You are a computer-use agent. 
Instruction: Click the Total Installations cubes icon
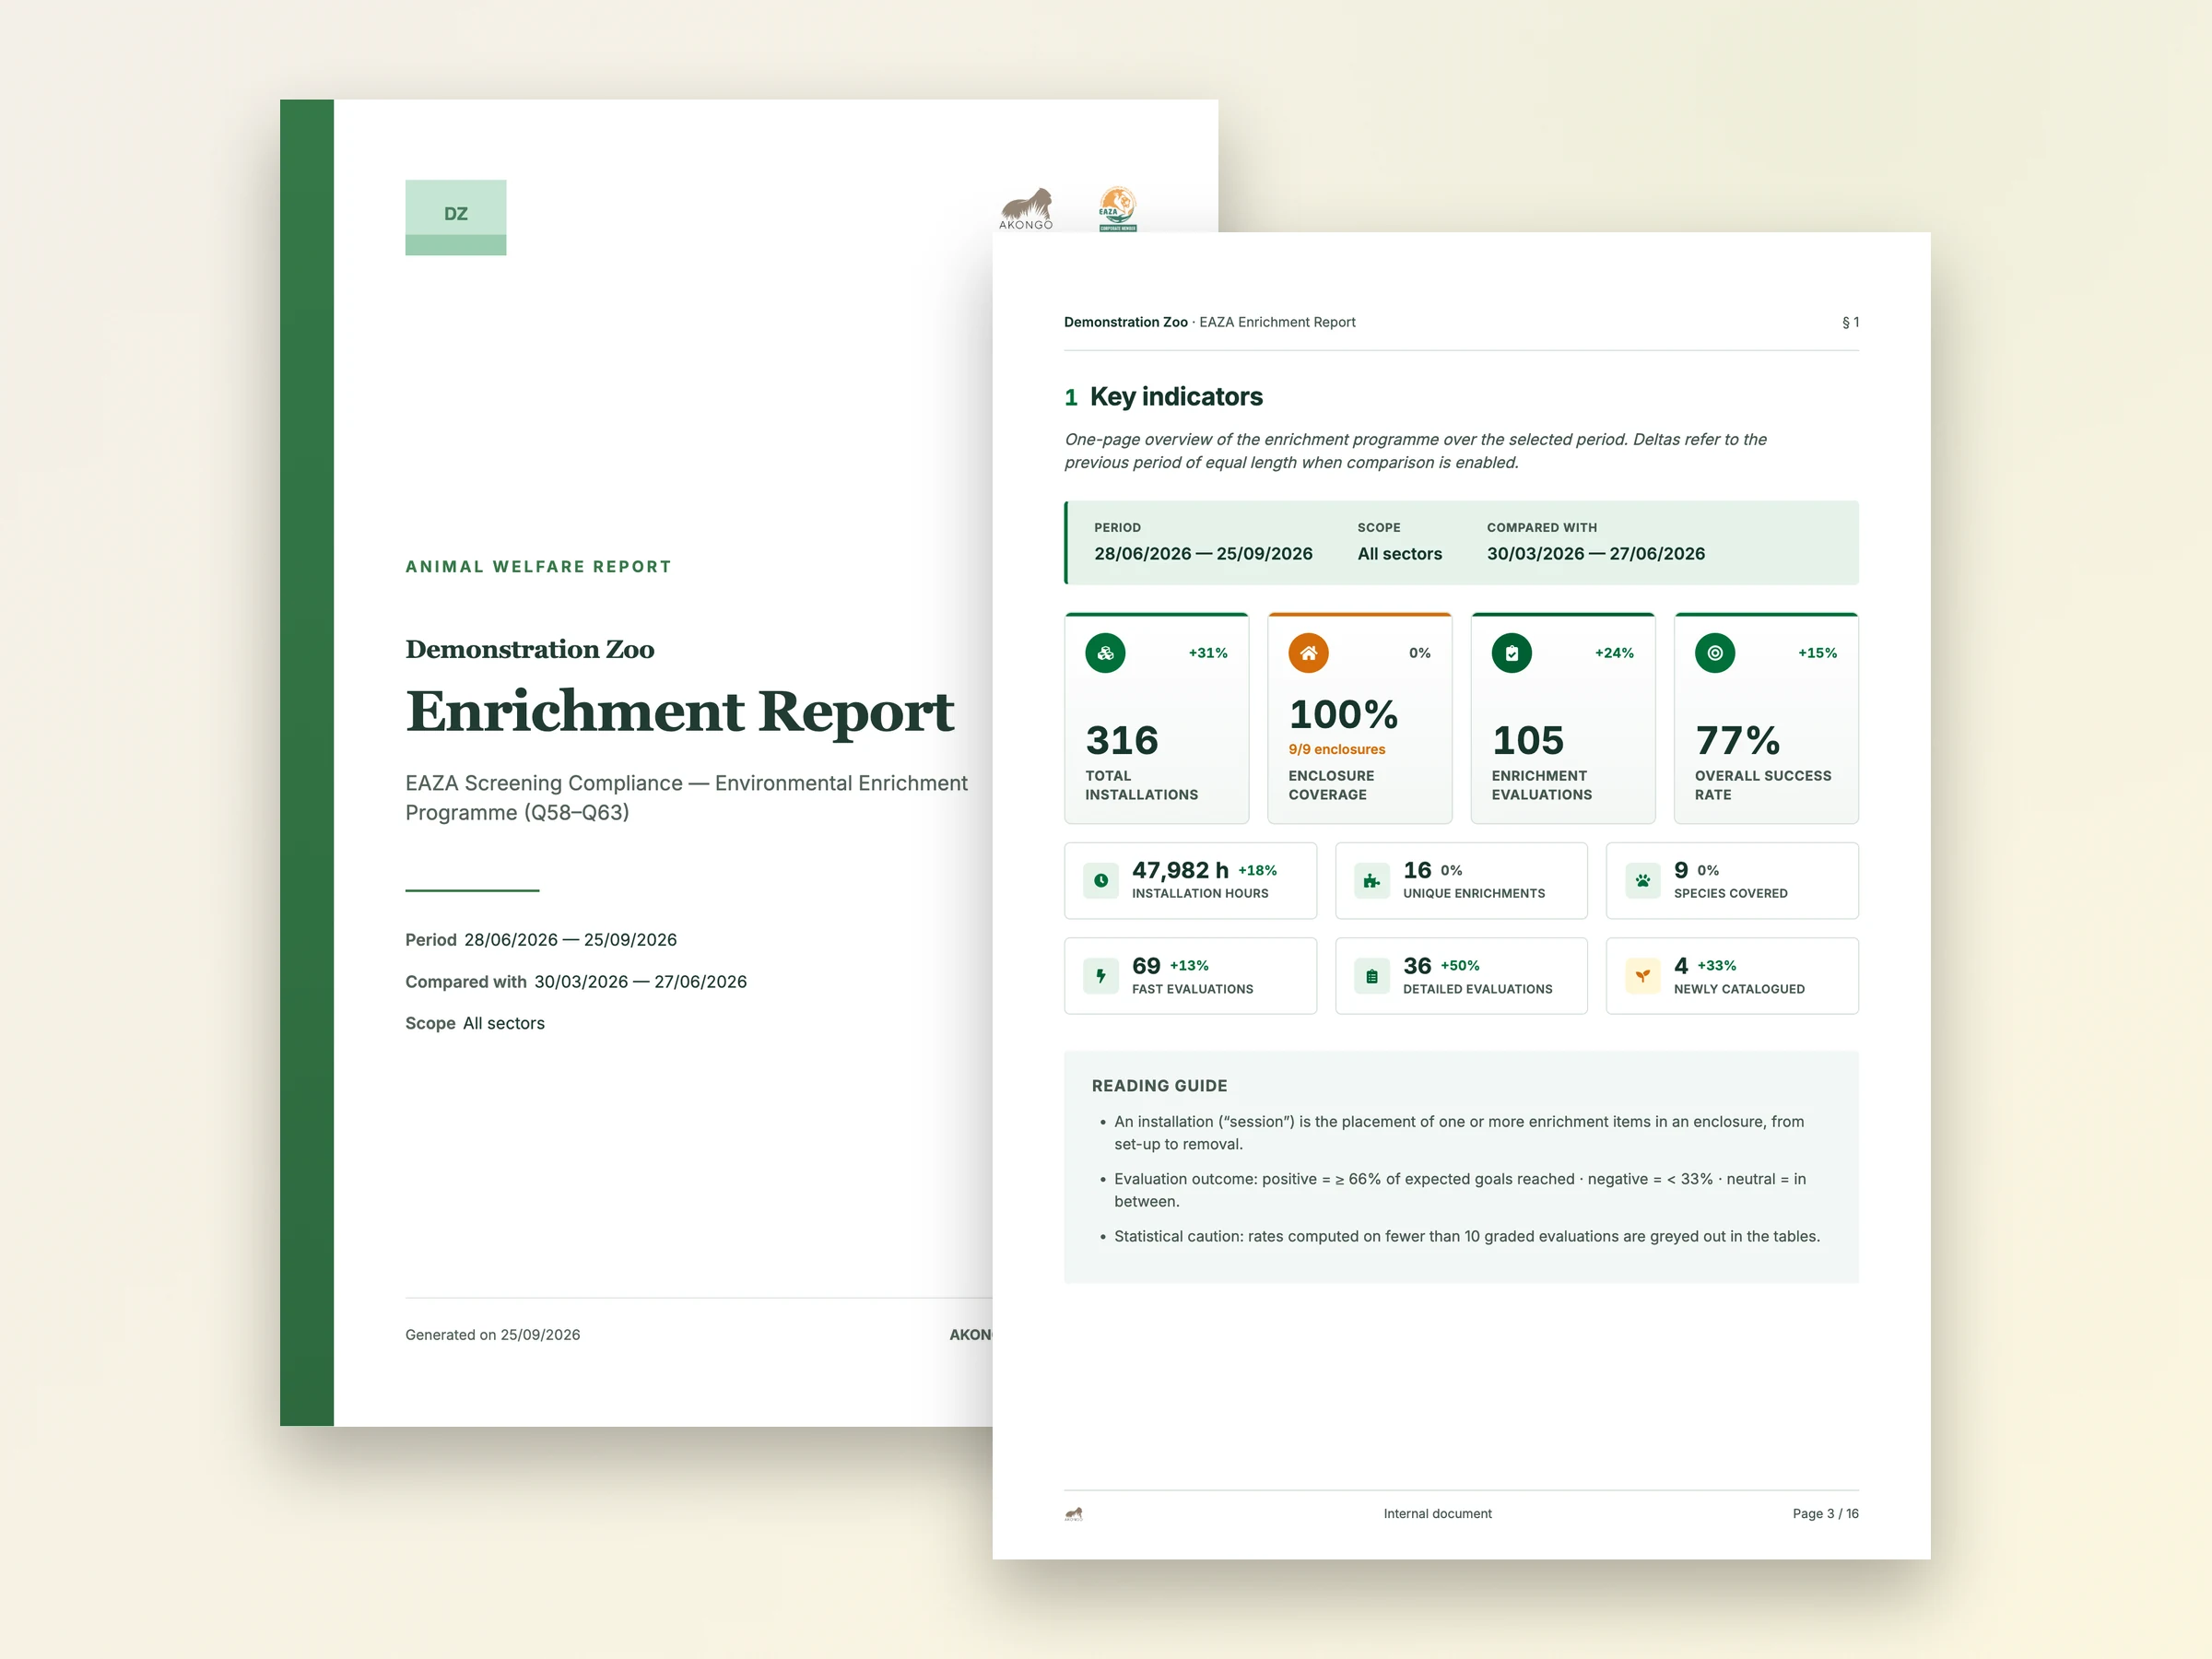tap(1105, 653)
